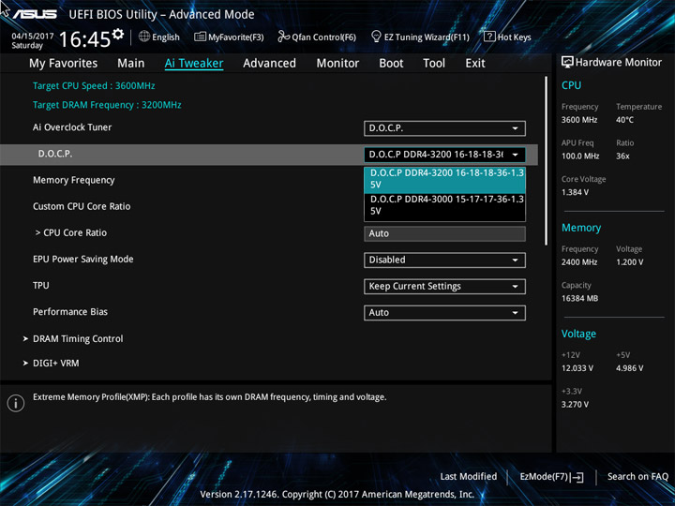
Task: Open Qfan Control(F6)
Action: pos(317,37)
